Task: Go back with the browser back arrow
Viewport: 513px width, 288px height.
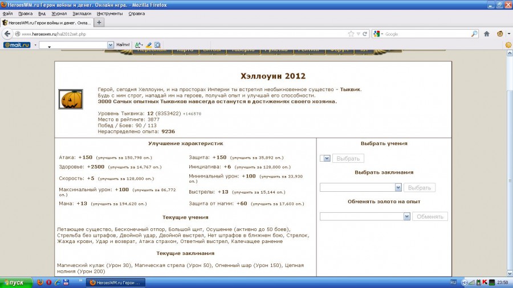Action: pos(7,34)
